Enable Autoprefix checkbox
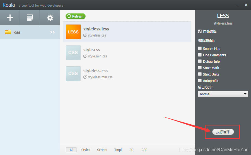 click(x=200, y=80)
